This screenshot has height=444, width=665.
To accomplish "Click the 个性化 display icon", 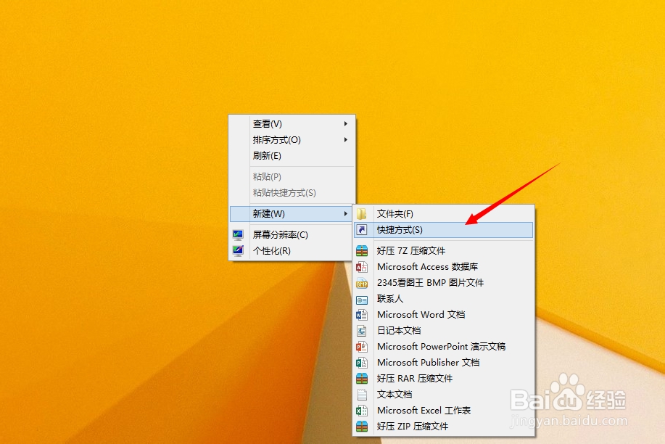I will (x=237, y=251).
